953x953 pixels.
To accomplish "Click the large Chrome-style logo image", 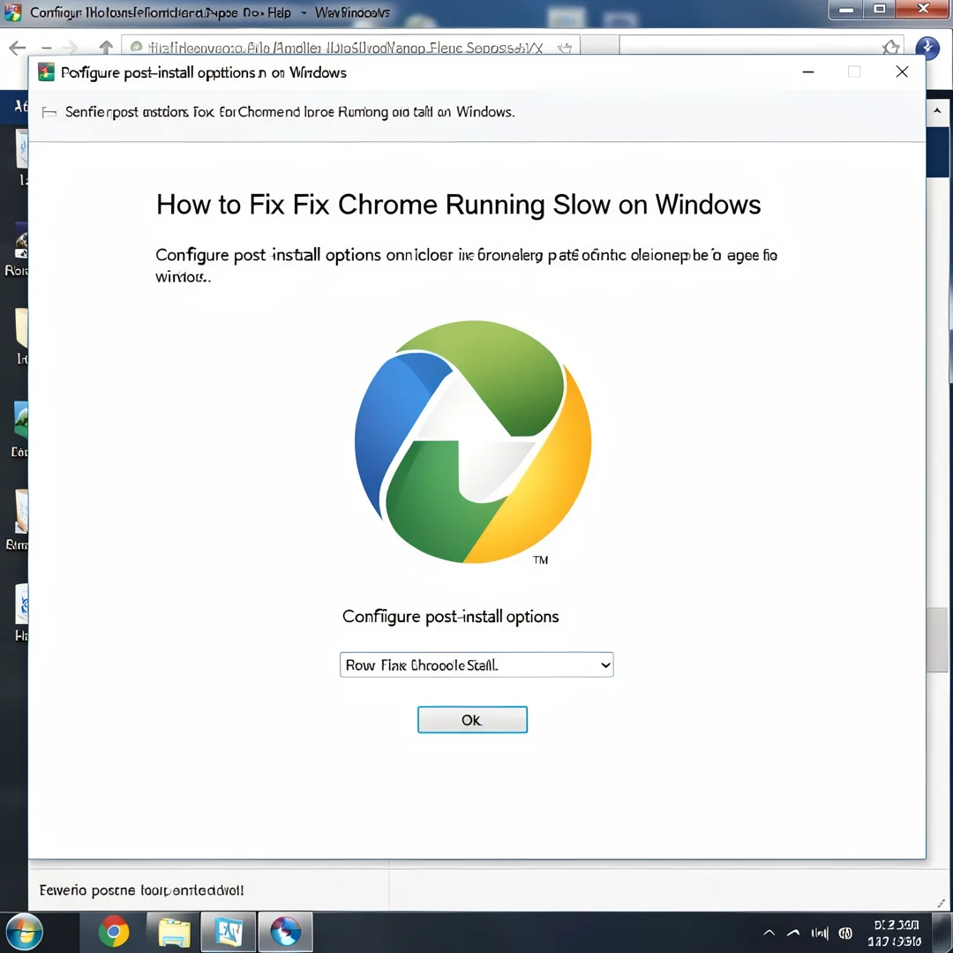I will [x=473, y=442].
